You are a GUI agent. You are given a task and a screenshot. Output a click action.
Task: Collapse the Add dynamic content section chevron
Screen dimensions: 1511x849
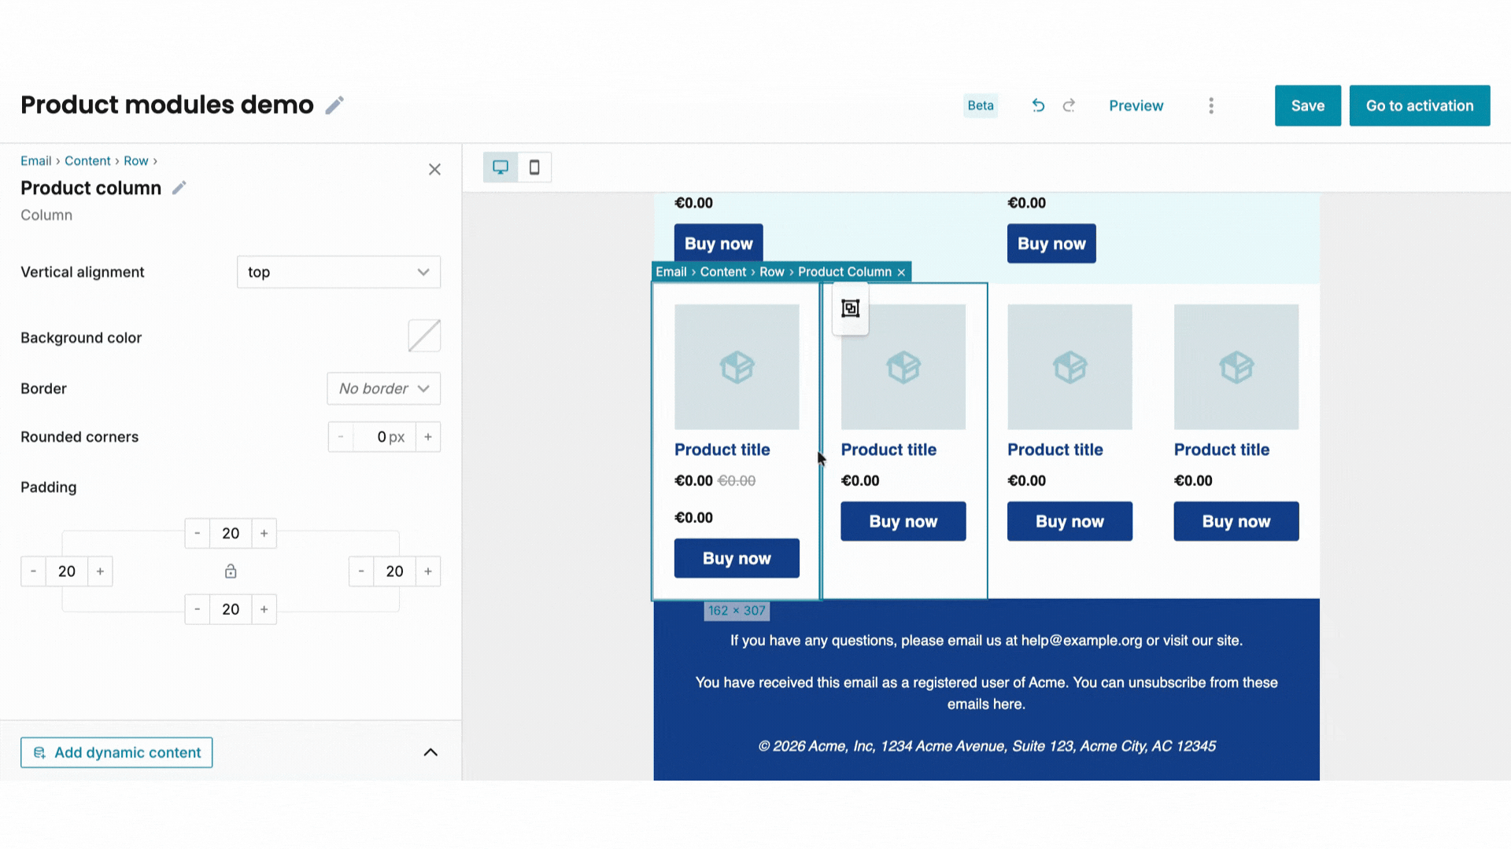point(430,752)
